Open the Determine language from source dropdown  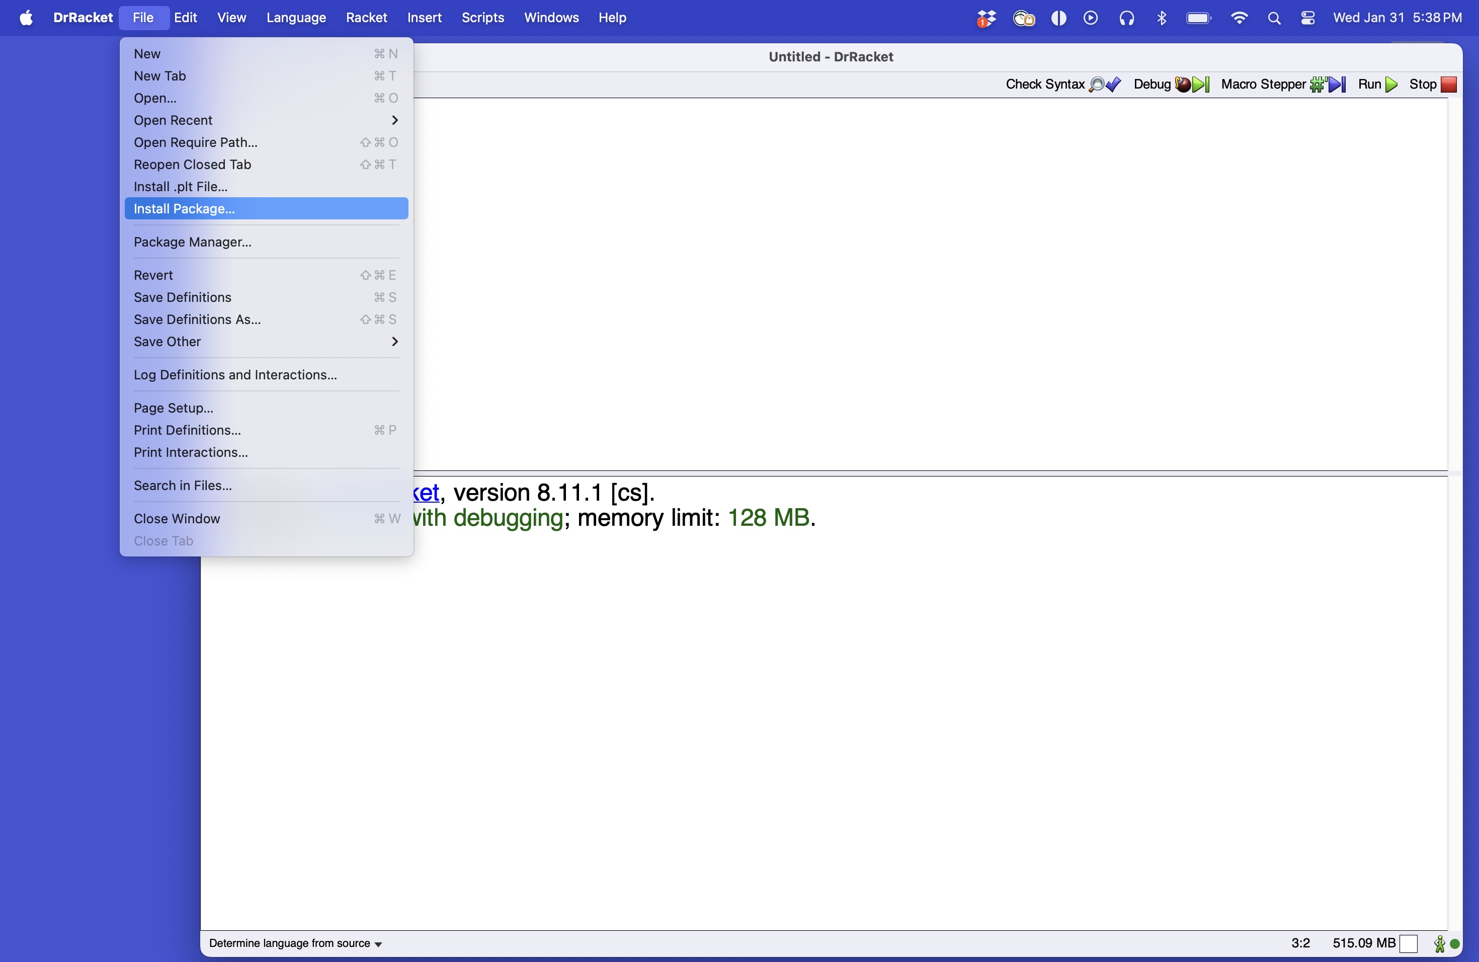(296, 944)
